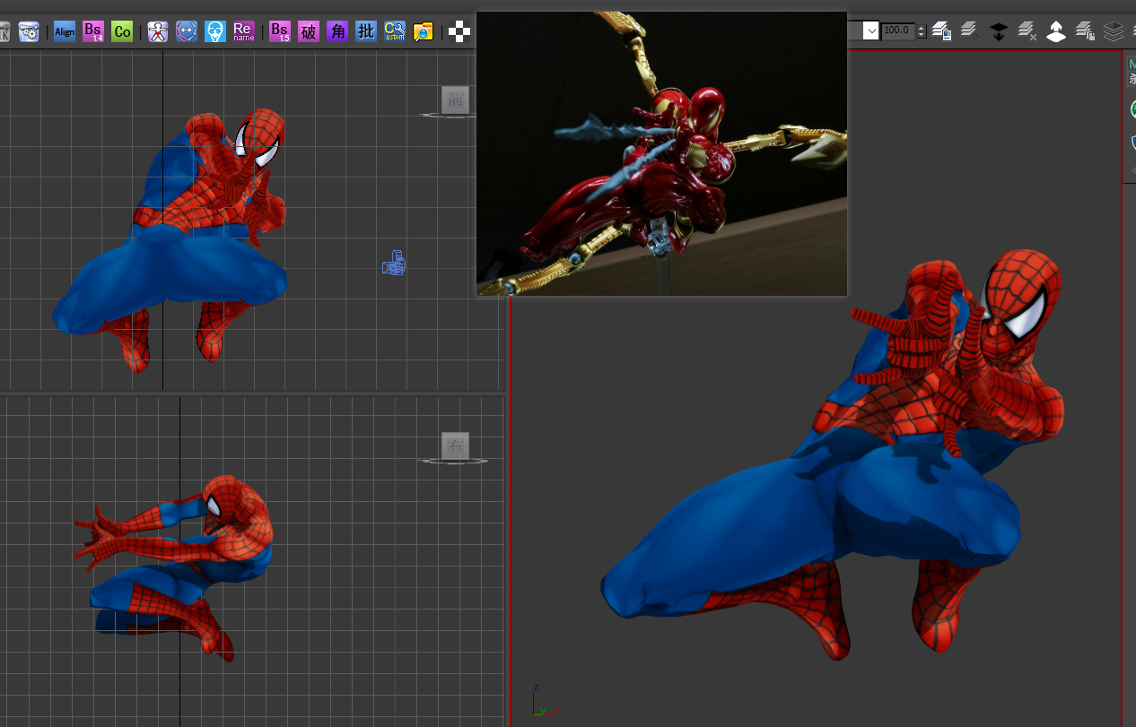Open the Align tool
The width and height of the screenshot is (1136, 727).
click(65, 31)
